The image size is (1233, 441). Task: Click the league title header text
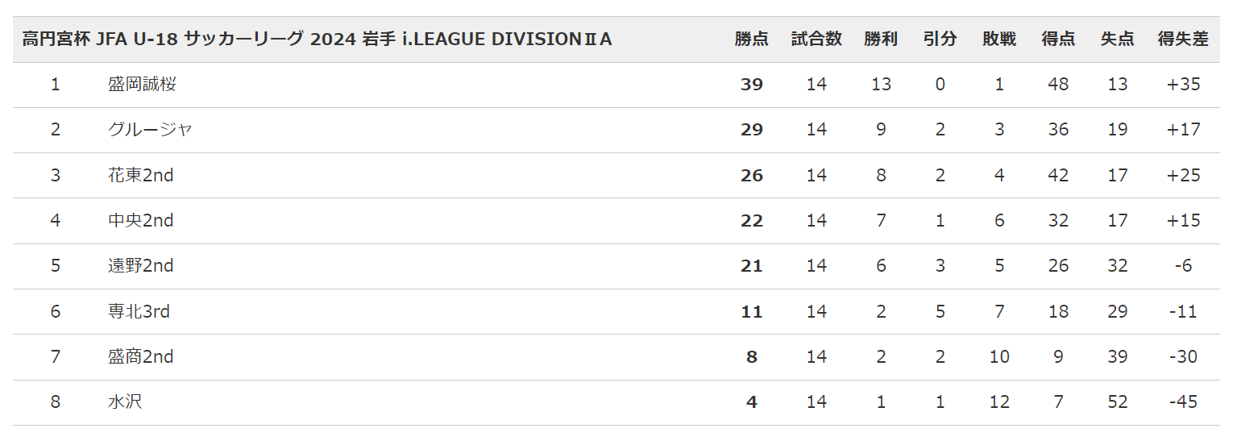pos(317,39)
